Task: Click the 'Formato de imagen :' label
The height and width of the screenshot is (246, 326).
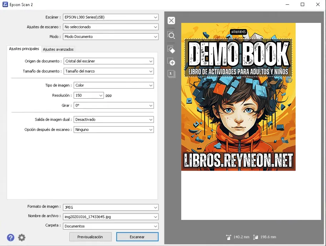Action: coord(44,207)
